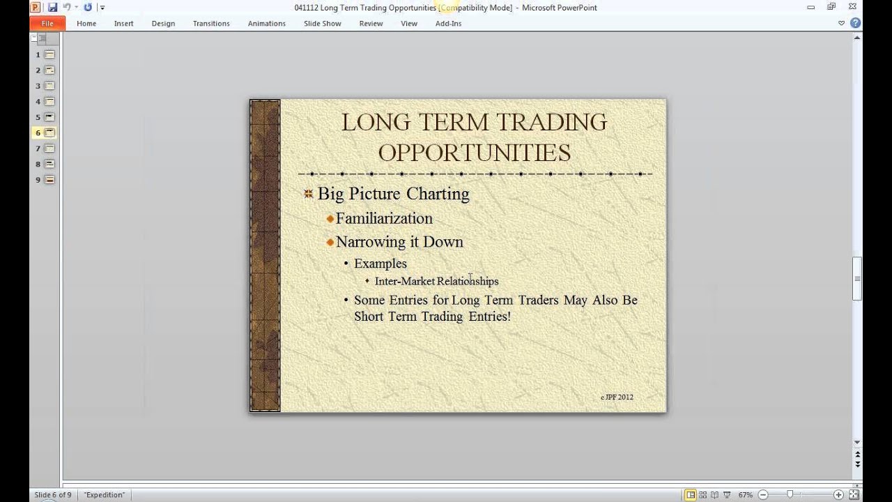The height and width of the screenshot is (502, 892).
Task: Click the Repeat/Redo icon
Action: [x=88, y=8]
